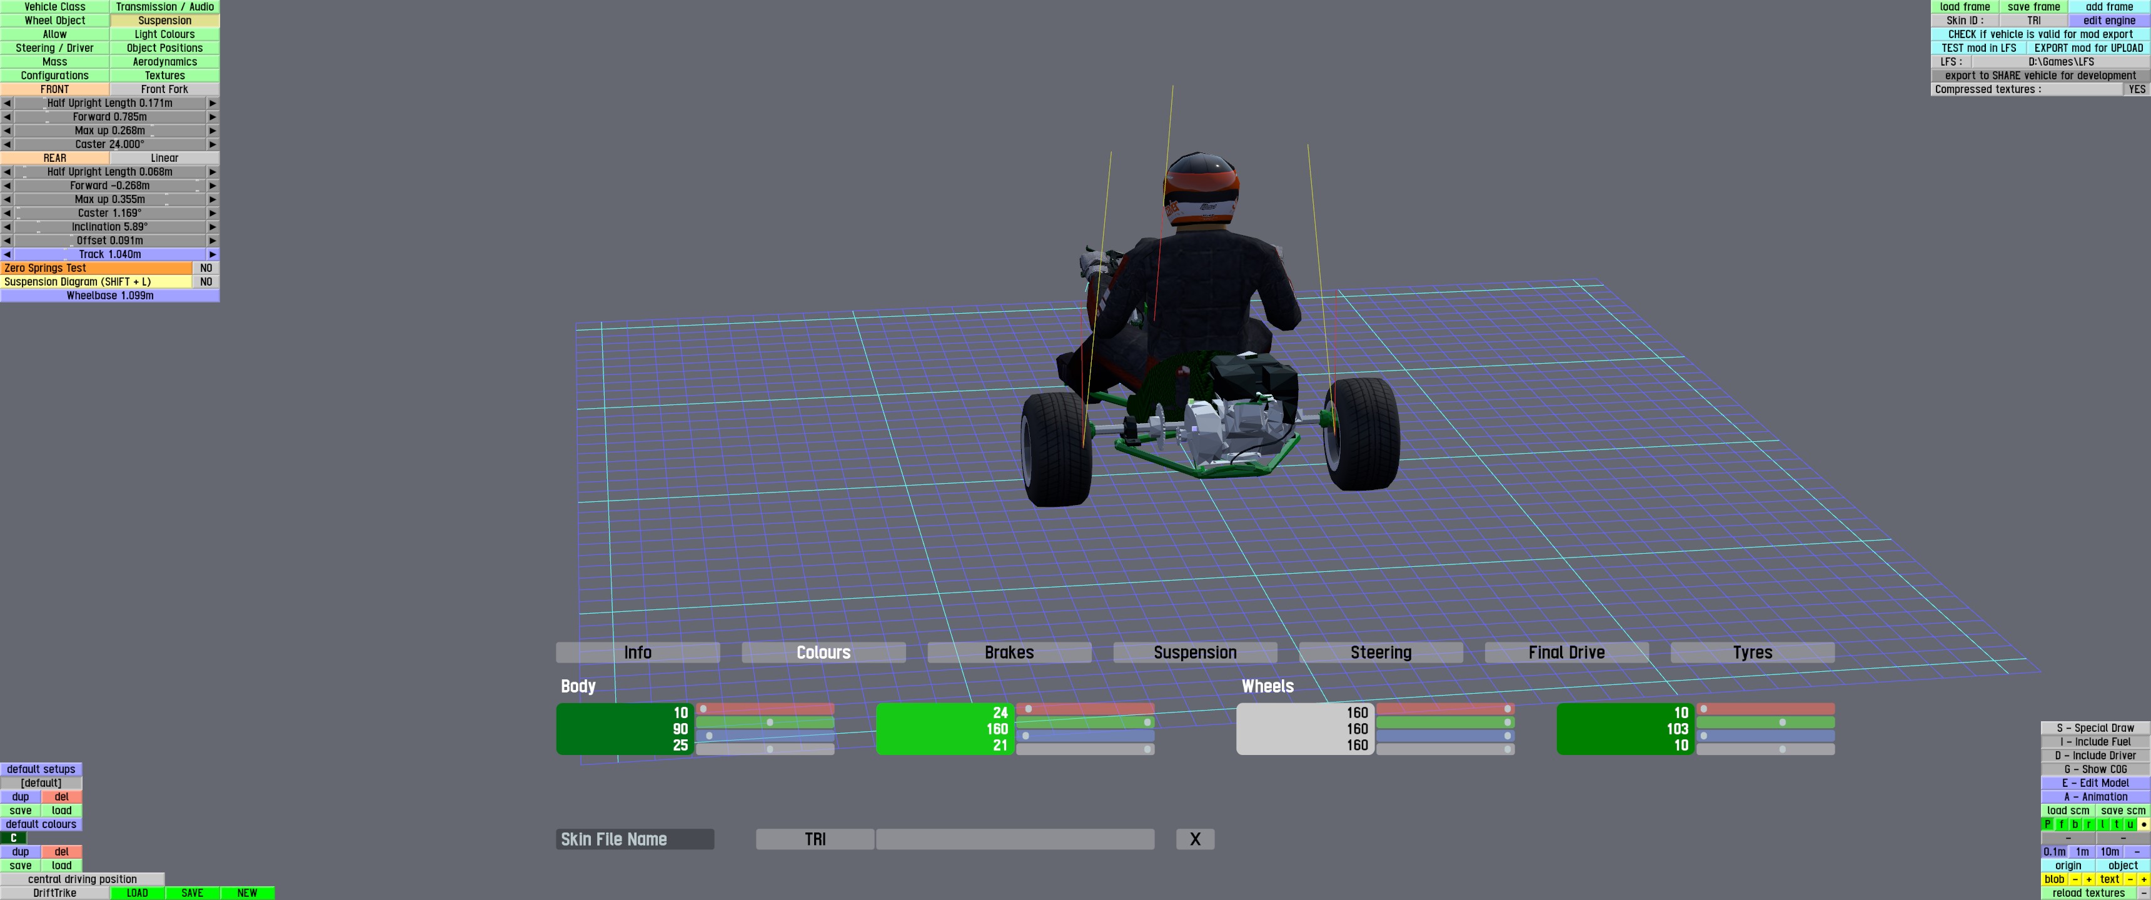
Task: Decrease front Half Upright Length arrow
Action: click(x=7, y=104)
